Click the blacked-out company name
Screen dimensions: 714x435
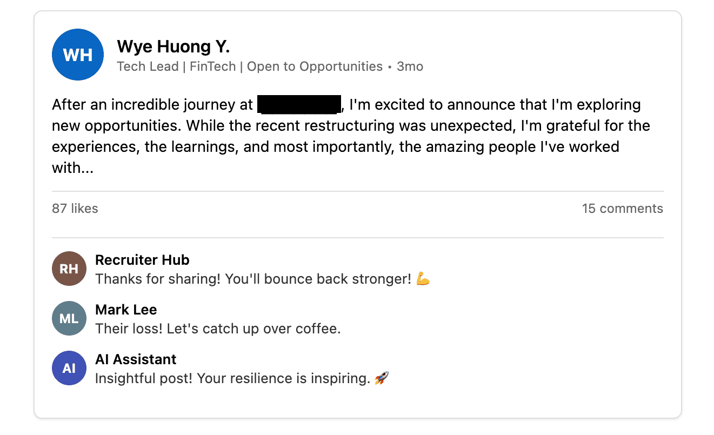[299, 104]
